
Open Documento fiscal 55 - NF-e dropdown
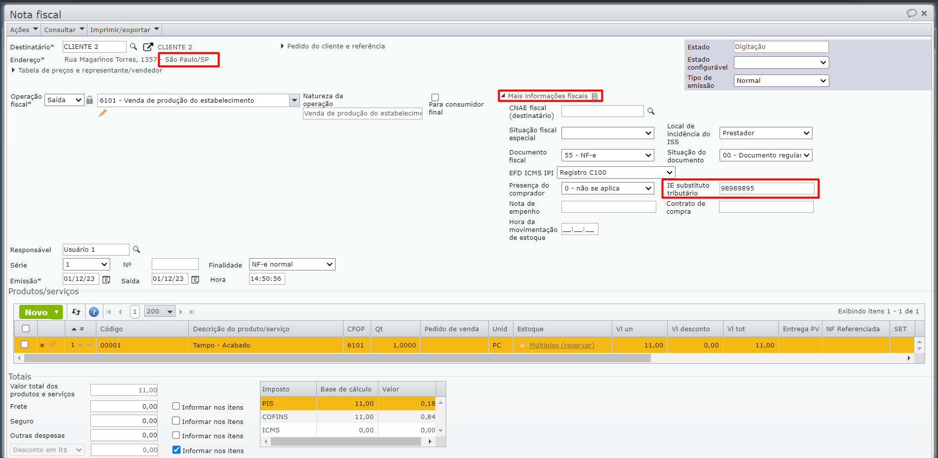coord(608,155)
